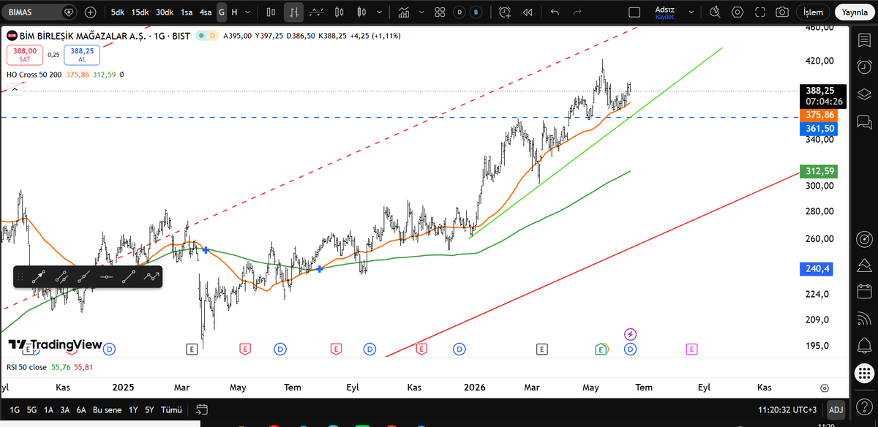The height and width of the screenshot is (427, 878).
Task: Collapse the price line label arrow
Action: [14, 89]
